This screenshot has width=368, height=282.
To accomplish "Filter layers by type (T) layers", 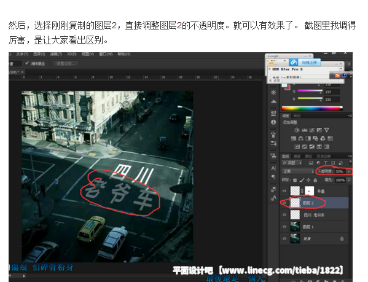I will tap(326, 163).
